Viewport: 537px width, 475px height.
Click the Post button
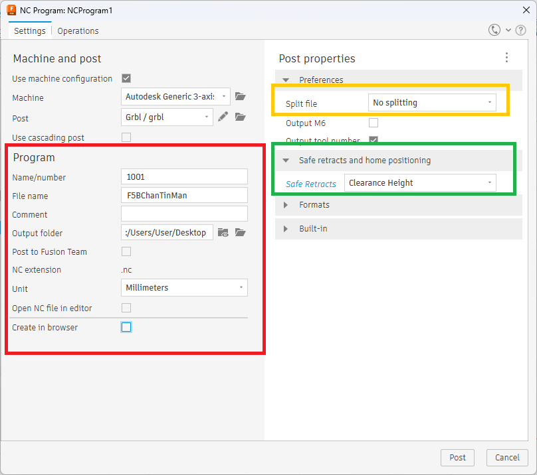pyautogui.click(x=457, y=457)
